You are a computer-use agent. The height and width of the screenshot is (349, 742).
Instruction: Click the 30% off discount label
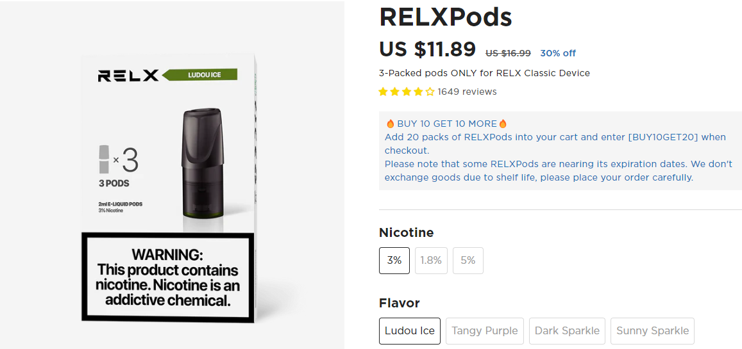(558, 53)
